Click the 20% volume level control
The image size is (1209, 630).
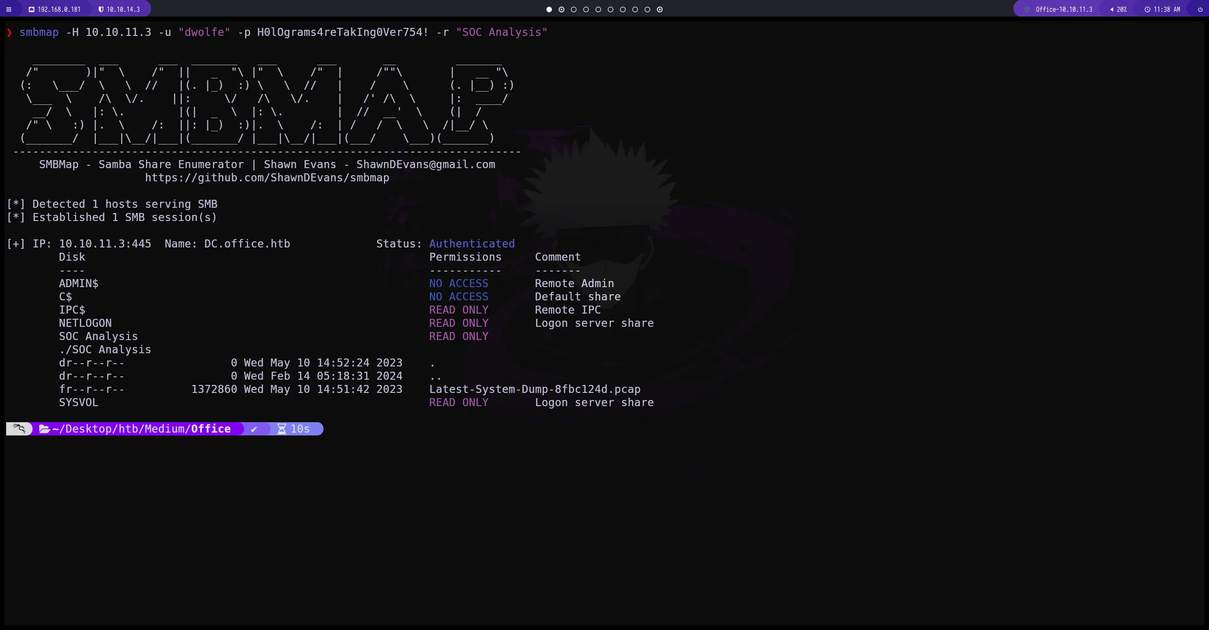1122,9
